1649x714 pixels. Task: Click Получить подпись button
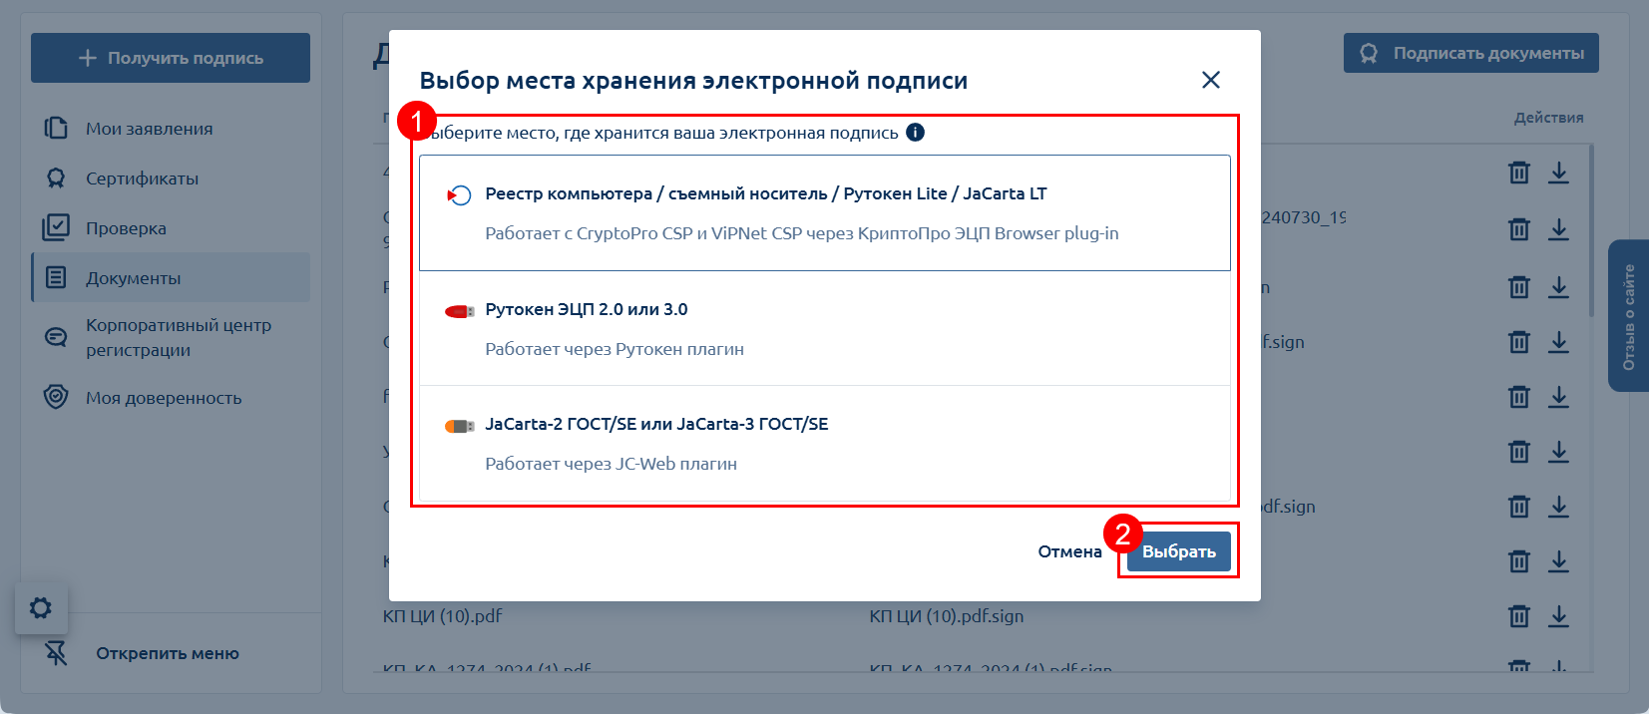point(171,58)
